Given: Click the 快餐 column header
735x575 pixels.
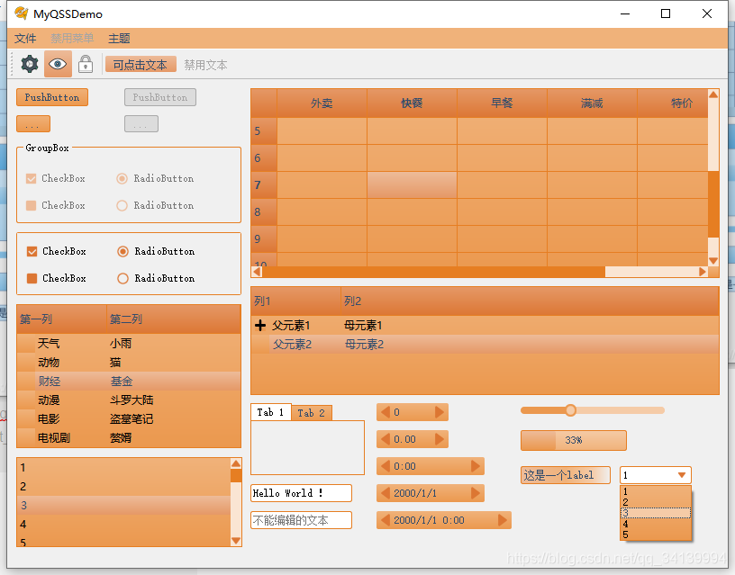Looking at the screenshot, I should point(412,103).
